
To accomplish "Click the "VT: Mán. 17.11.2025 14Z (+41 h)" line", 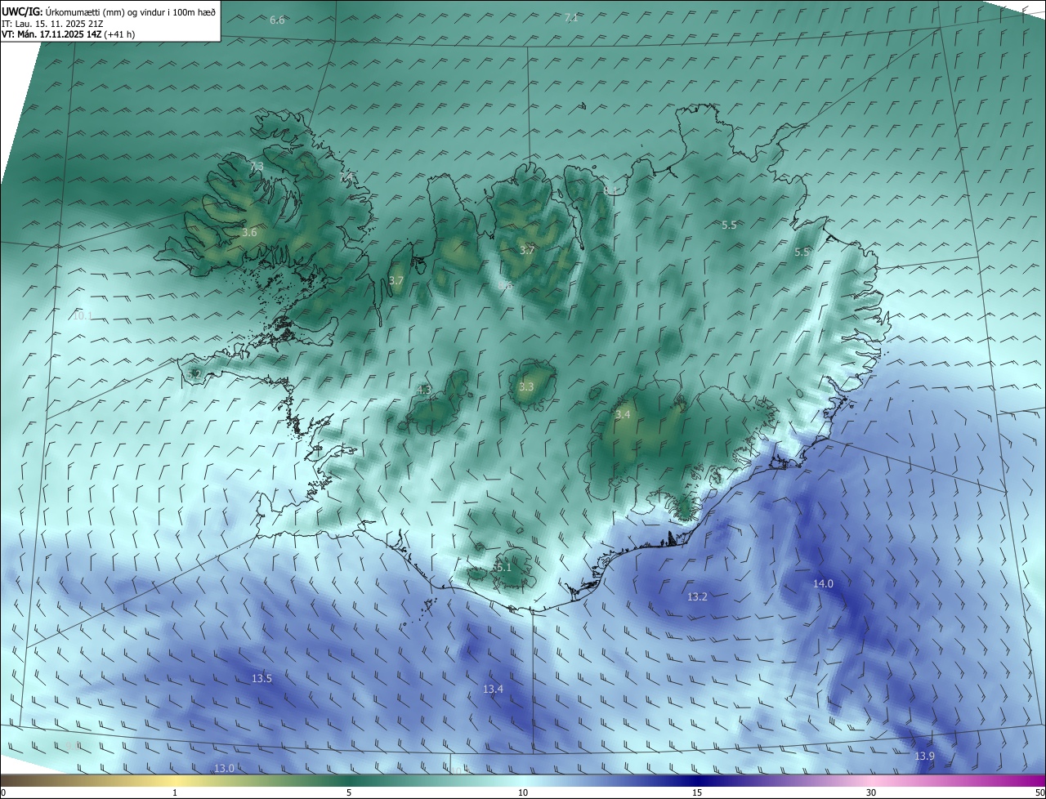I will [x=69, y=34].
